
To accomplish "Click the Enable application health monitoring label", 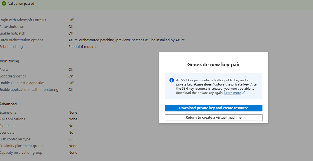I will click(29, 89).
